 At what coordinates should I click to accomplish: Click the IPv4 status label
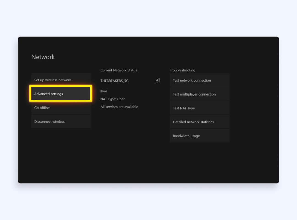click(104, 91)
